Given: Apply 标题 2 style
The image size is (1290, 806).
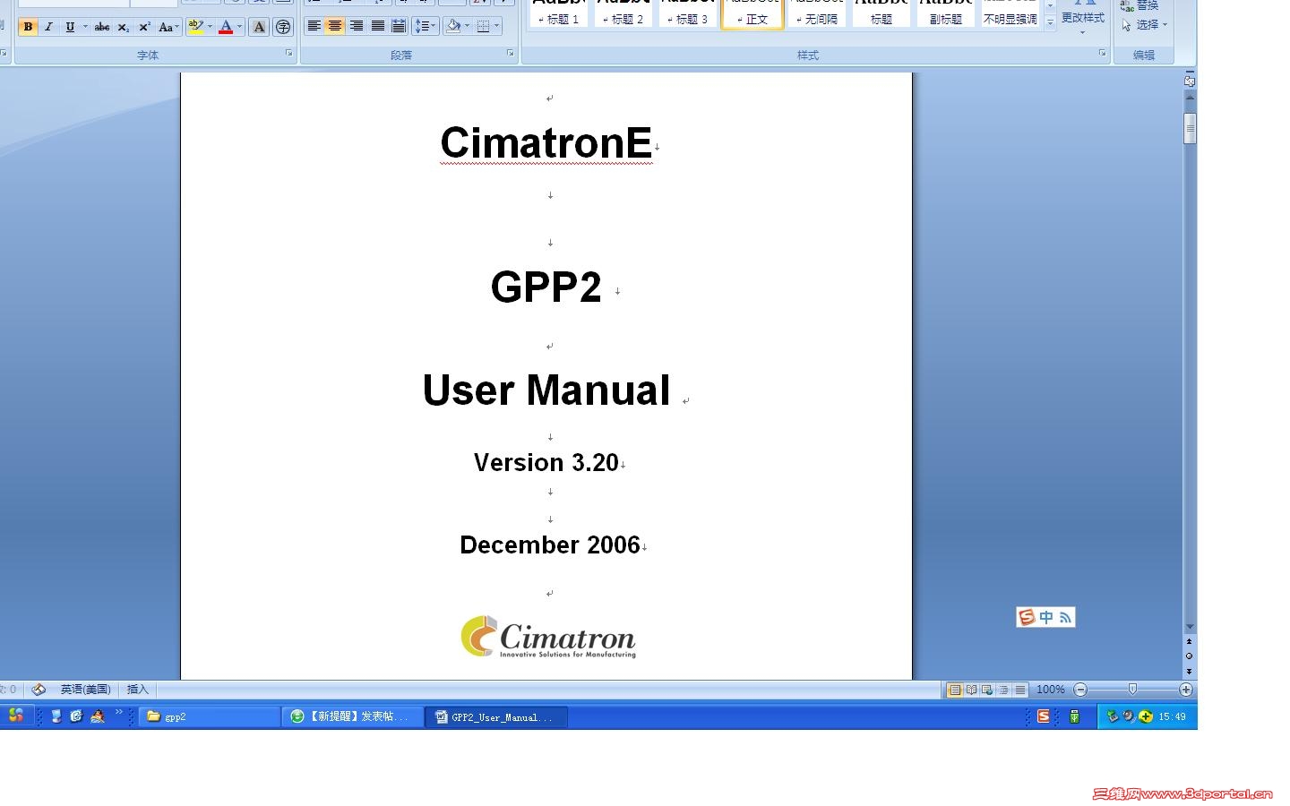Looking at the screenshot, I should point(623,13).
